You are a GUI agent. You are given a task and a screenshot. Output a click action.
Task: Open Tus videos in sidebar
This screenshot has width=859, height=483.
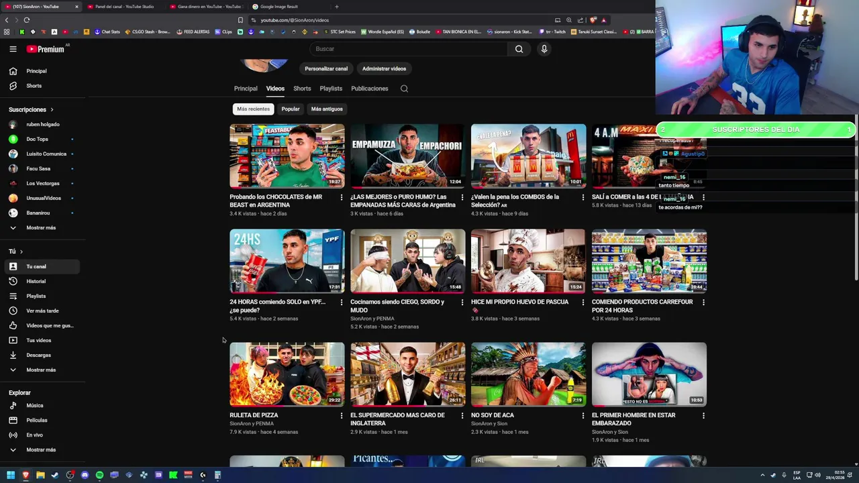click(42, 340)
